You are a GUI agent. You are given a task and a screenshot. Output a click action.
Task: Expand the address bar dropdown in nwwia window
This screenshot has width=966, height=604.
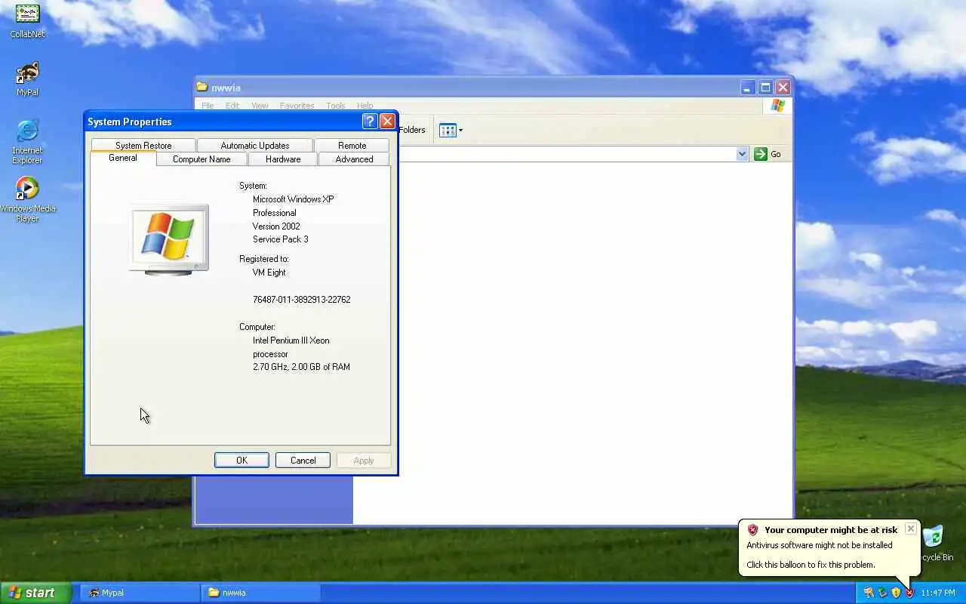[742, 154]
